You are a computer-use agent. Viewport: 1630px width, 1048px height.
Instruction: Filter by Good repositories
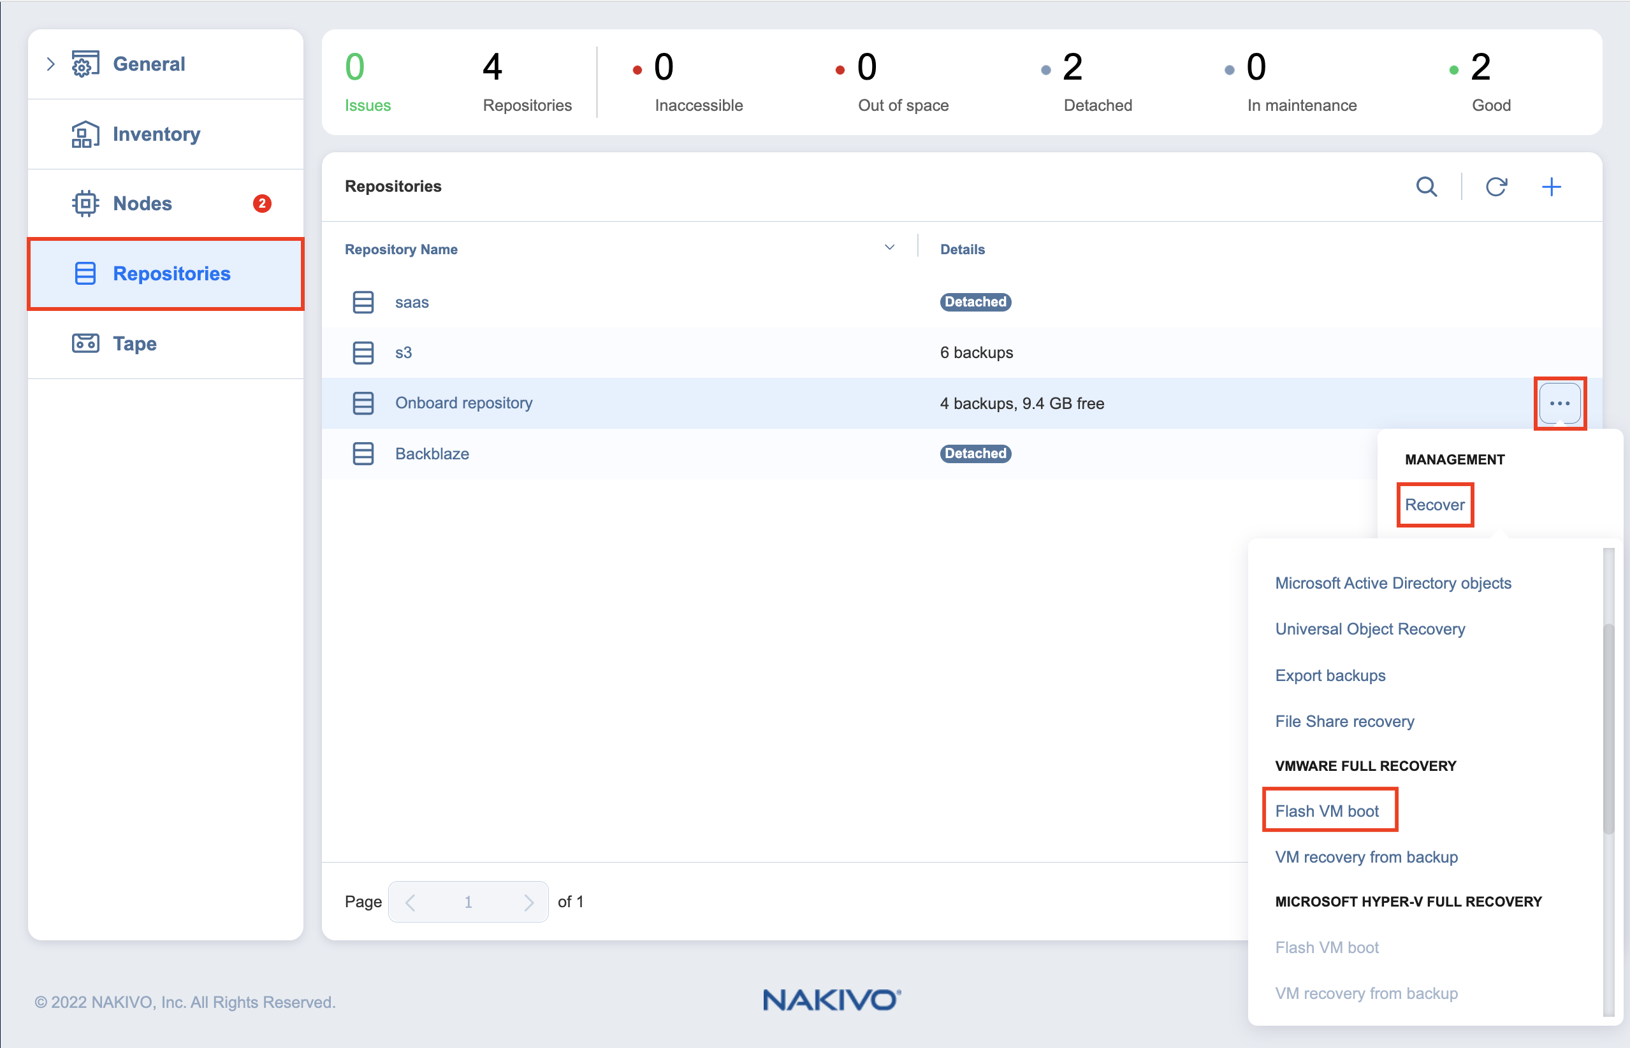click(1480, 82)
